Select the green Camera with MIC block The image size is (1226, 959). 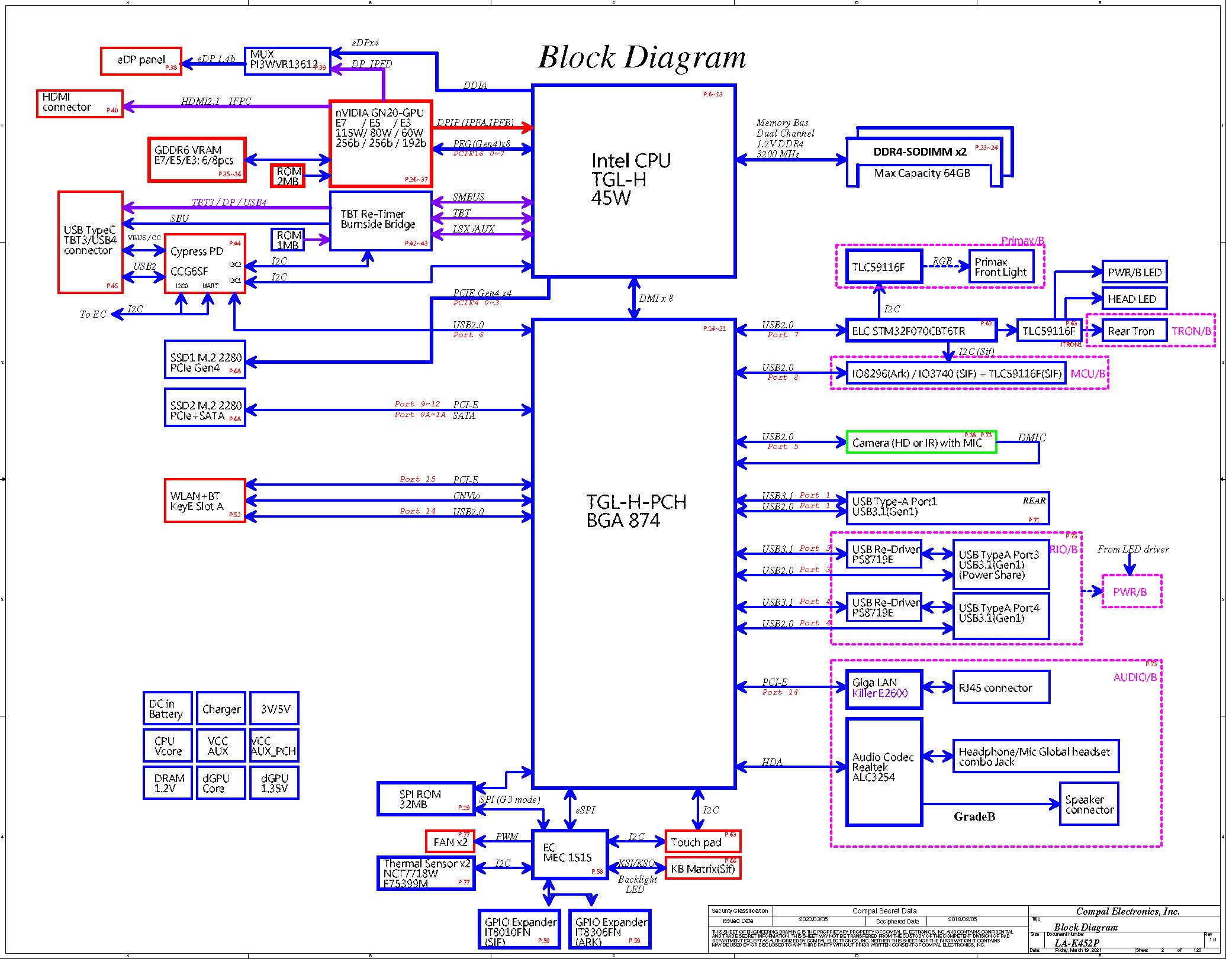(x=921, y=443)
